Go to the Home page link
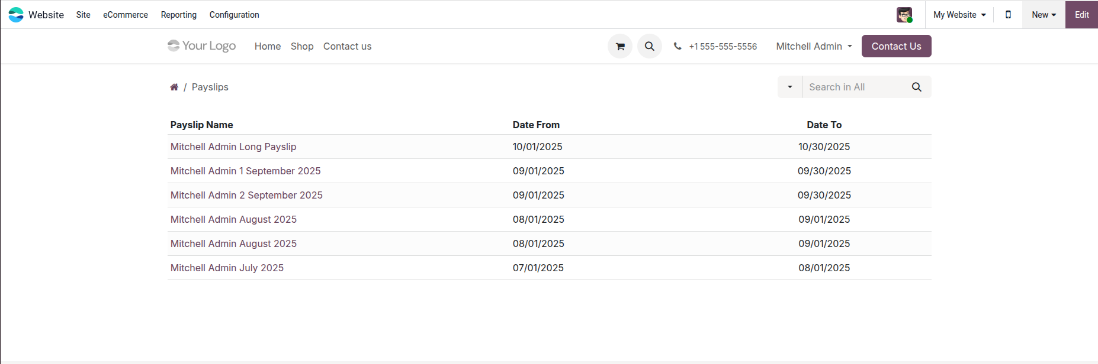The image size is (1098, 364). 268,46
